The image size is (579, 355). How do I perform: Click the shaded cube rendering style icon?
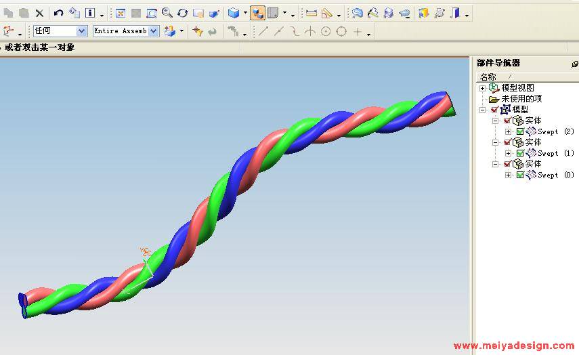234,13
